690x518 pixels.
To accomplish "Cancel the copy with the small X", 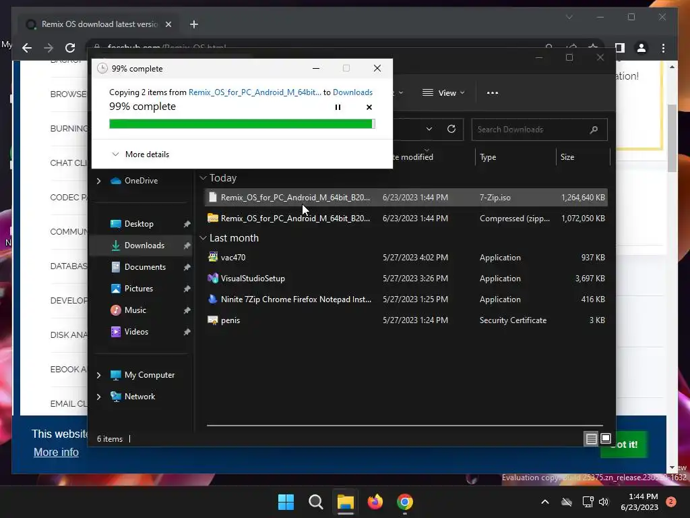I will (x=369, y=107).
